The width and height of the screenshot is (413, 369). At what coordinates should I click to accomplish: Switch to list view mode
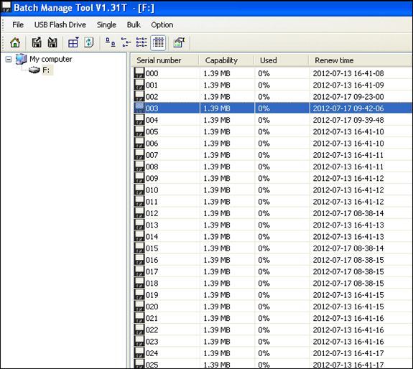(141, 42)
